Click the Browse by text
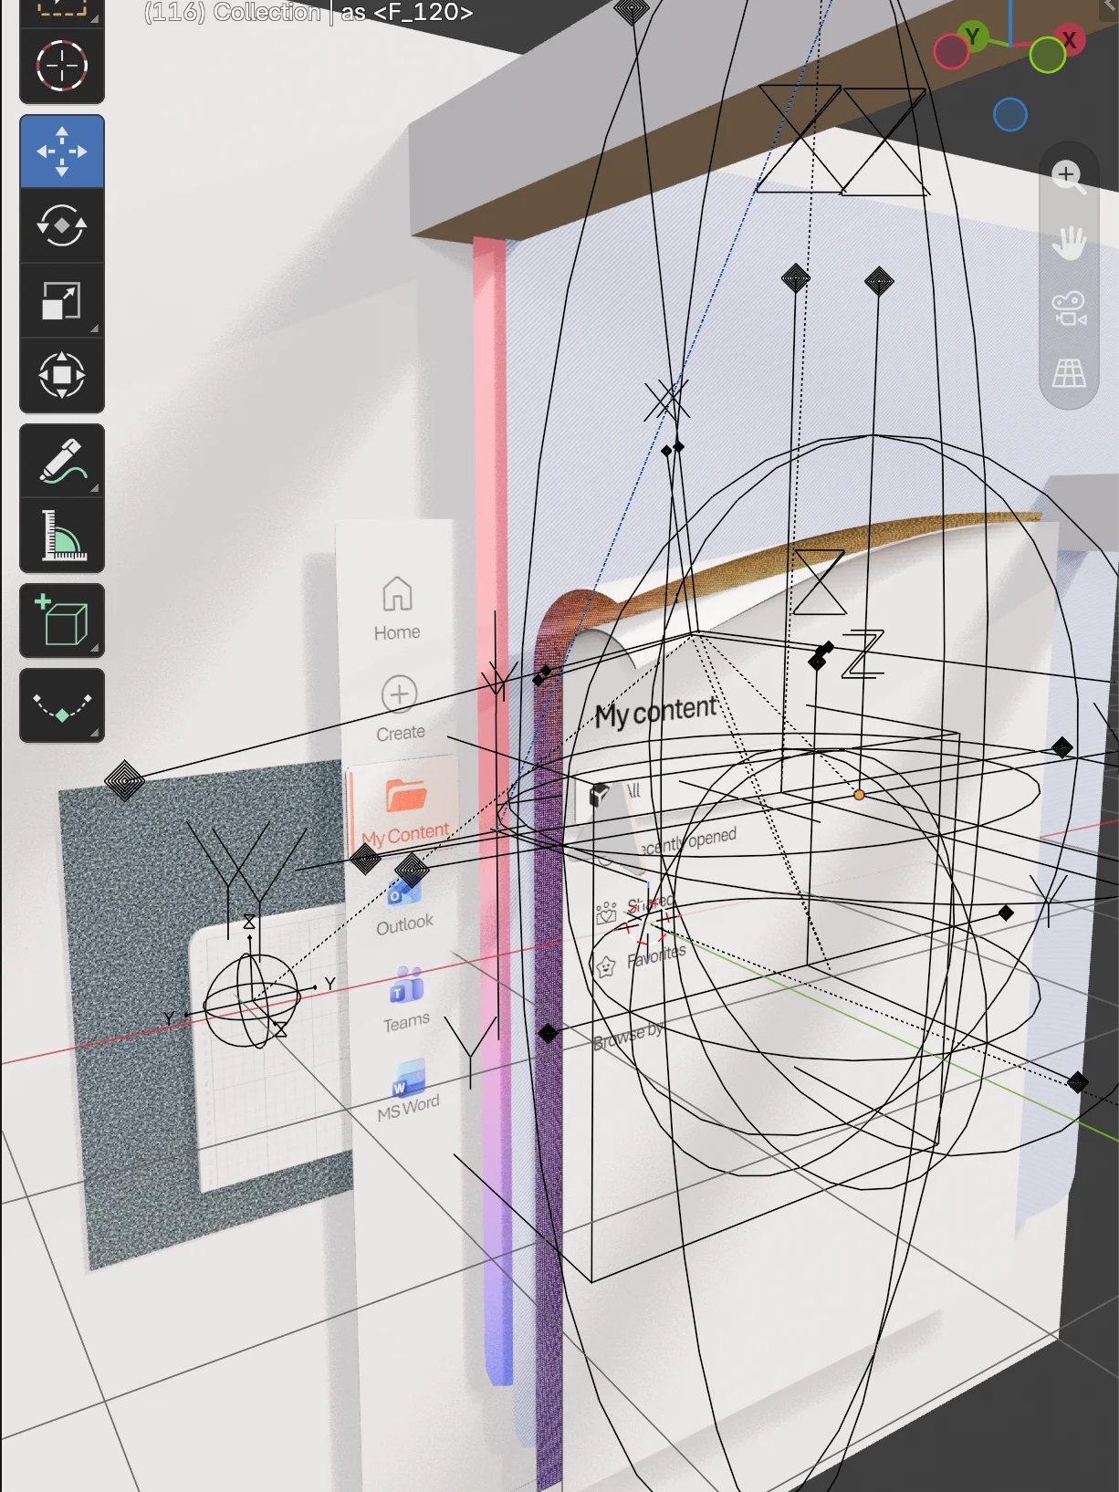Viewport: 1119px width, 1492px height. click(x=628, y=1036)
